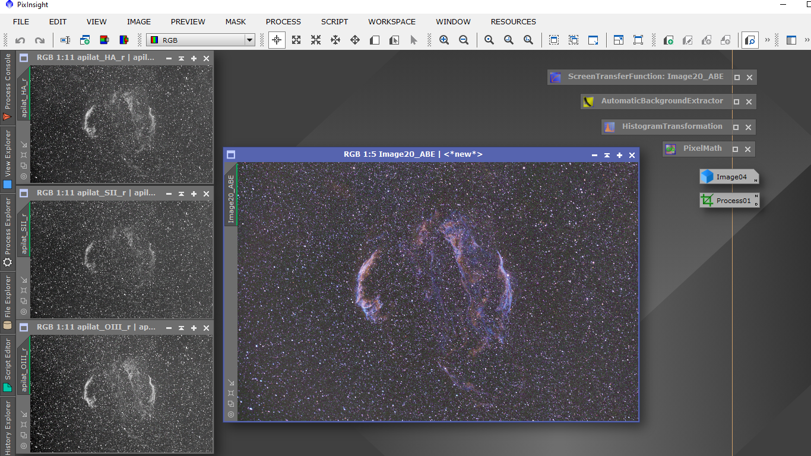The image size is (811, 456).
Task: Click the Zoom Out magnifier with minus
Action: click(x=464, y=40)
